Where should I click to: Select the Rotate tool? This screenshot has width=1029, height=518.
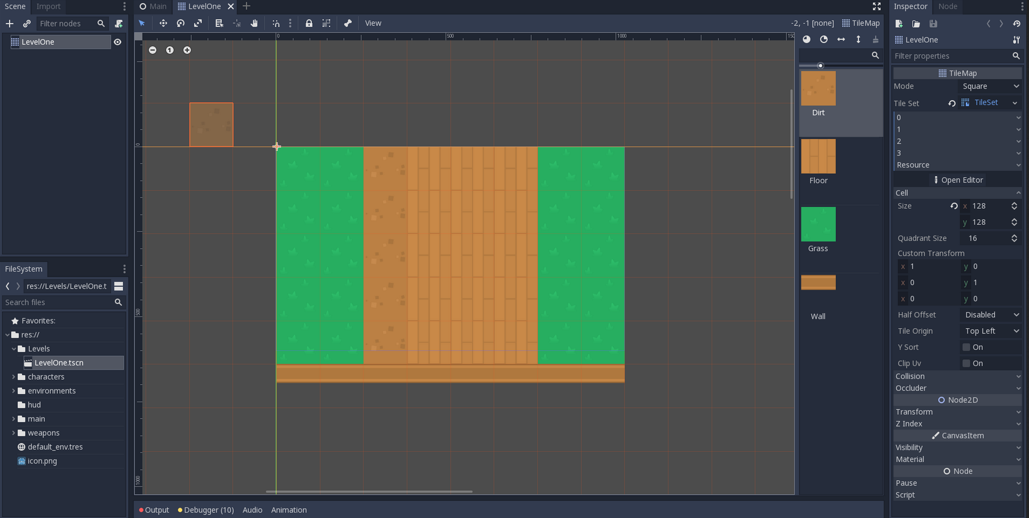(x=181, y=23)
